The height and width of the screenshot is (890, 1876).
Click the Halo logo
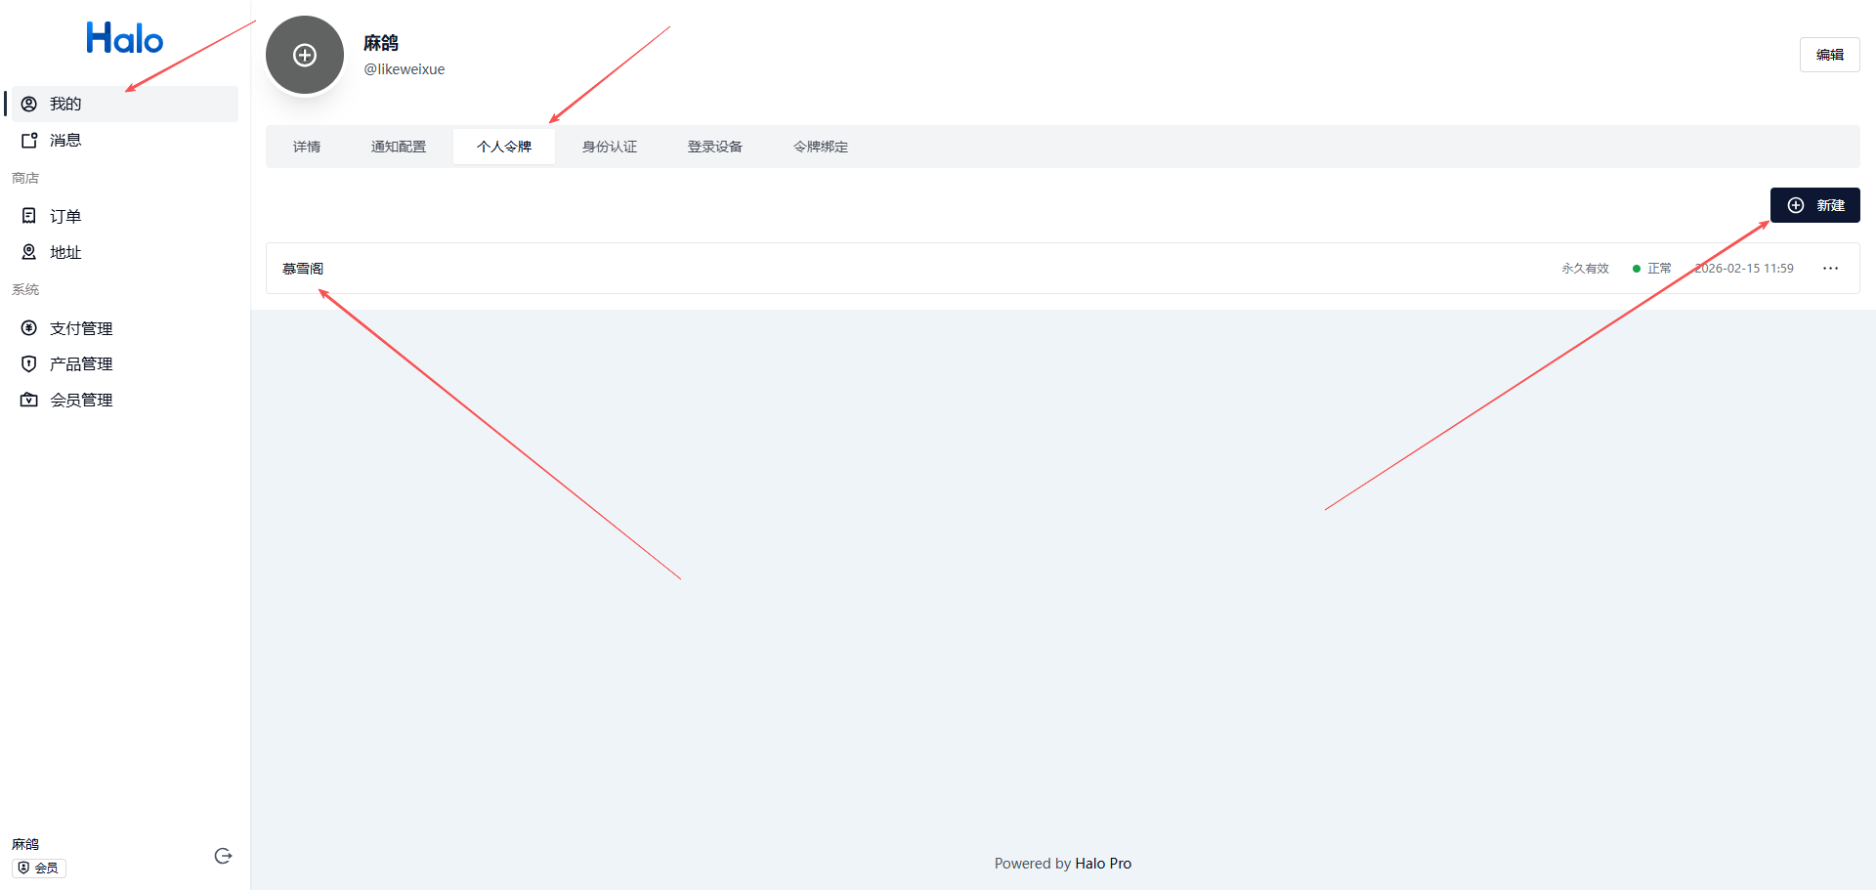124,38
